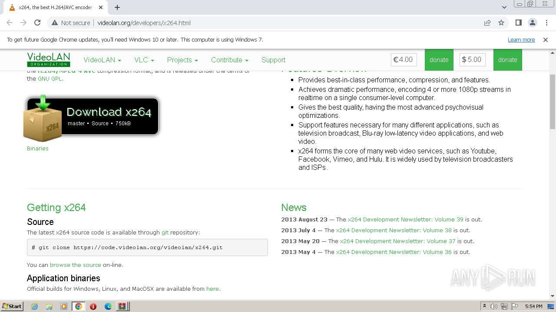Open the Windows Start button
Screen dimensions: 556x312
click(12, 306)
